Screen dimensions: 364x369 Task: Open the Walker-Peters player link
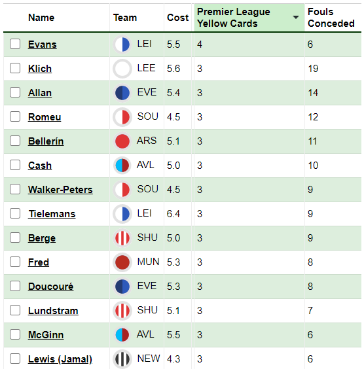click(60, 190)
